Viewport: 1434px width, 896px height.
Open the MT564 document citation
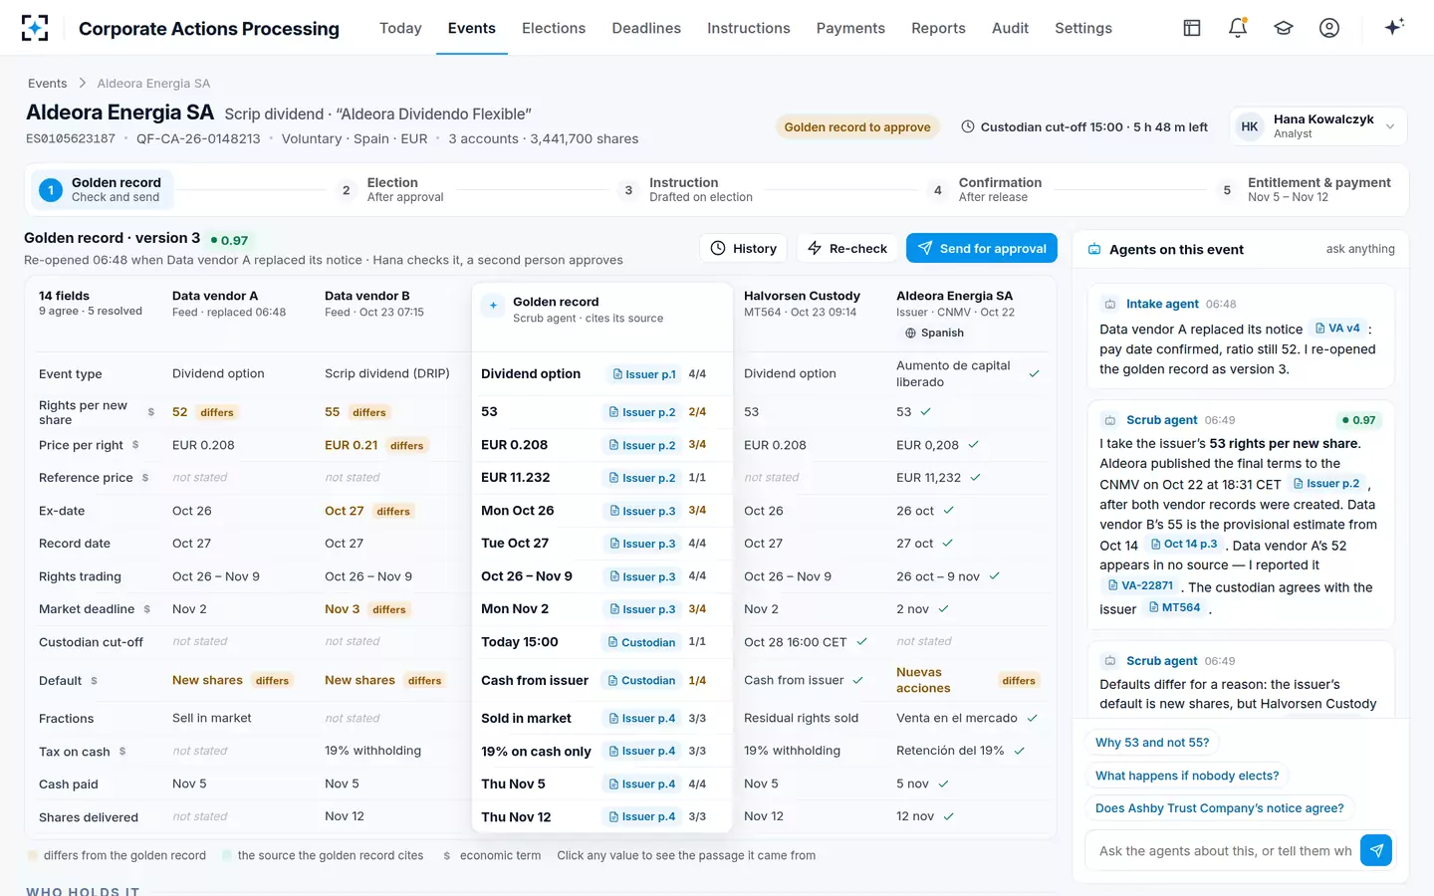(x=1175, y=607)
